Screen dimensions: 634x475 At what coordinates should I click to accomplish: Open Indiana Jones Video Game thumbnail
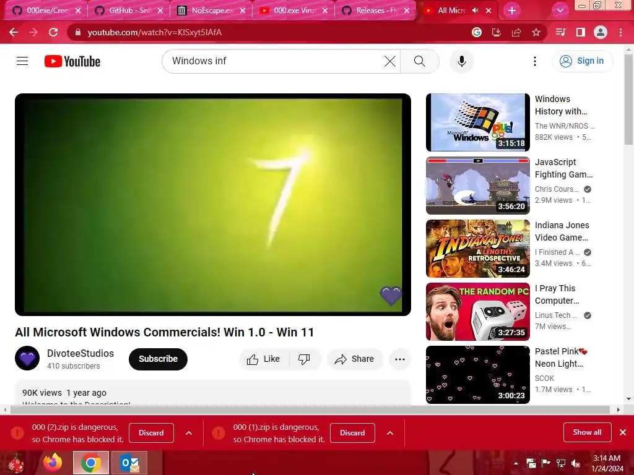pos(477,249)
